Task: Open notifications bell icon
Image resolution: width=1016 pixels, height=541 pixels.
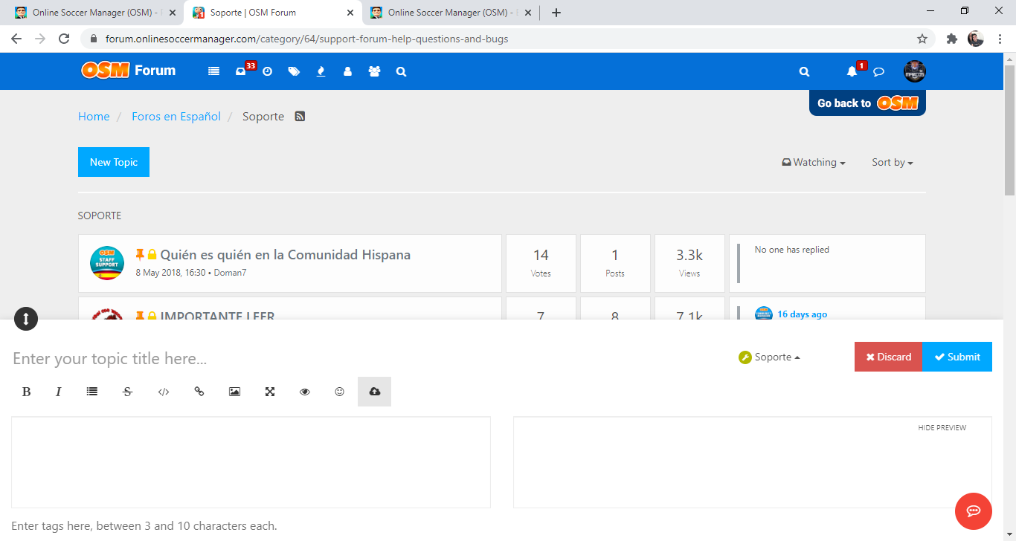Action: point(854,71)
